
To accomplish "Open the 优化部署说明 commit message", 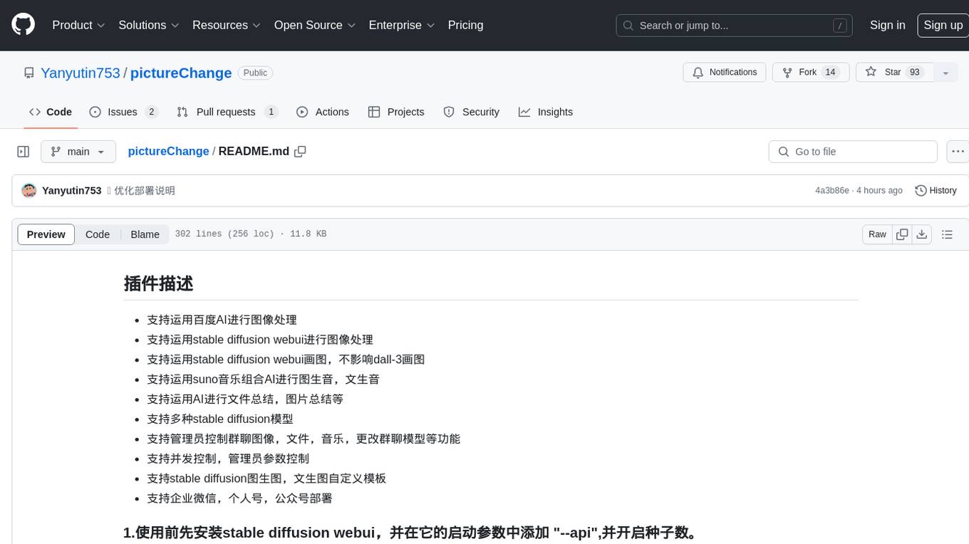I will pos(144,190).
